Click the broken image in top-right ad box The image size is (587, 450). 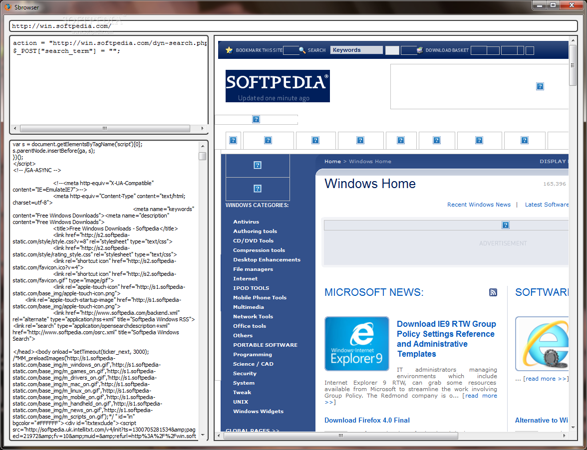[540, 86]
